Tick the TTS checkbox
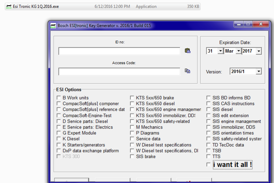Viewport: 274px width, 183px height. [209, 156]
